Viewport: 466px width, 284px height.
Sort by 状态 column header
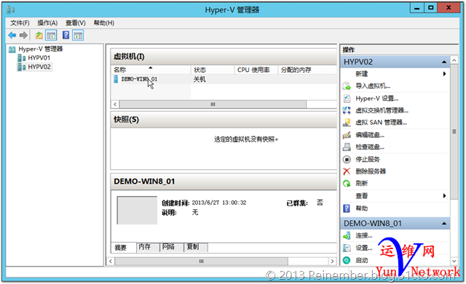click(x=213, y=70)
